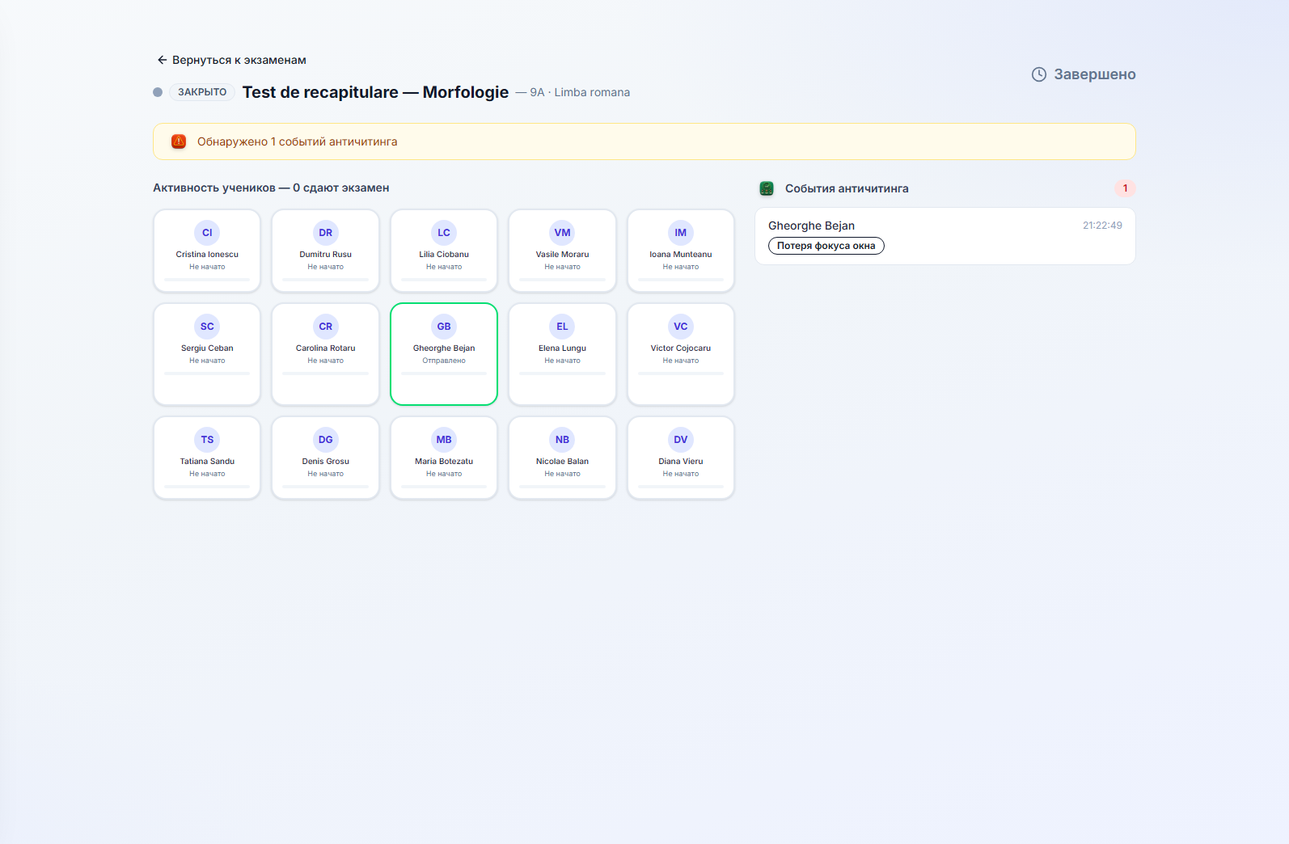Click the CI avatar of Cristina Ionescu
Viewport: 1289px width, 844px height.
click(x=207, y=233)
